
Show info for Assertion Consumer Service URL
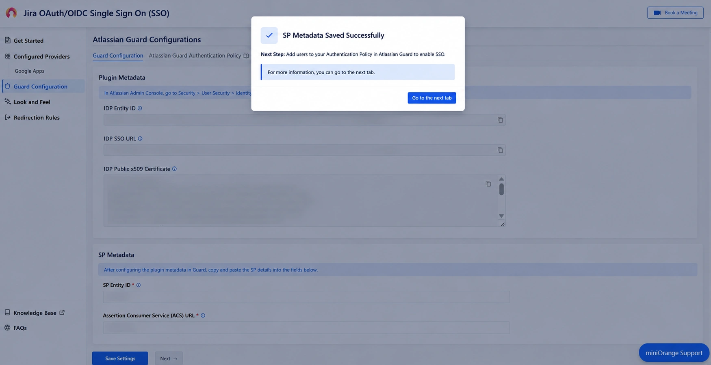pyautogui.click(x=203, y=315)
